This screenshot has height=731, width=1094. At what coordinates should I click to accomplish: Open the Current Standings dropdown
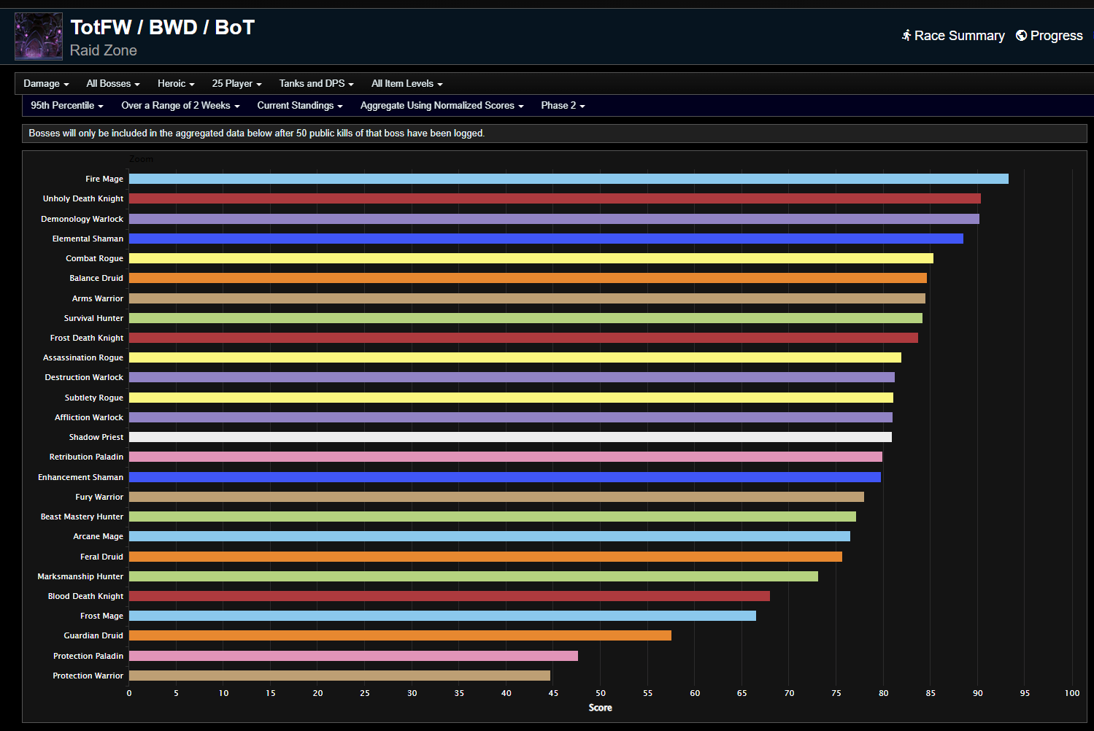(299, 106)
